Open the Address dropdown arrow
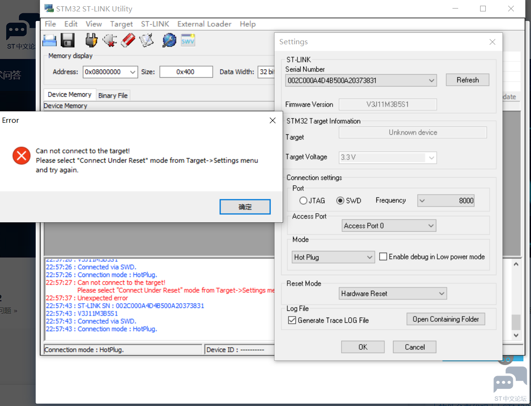This screenshot has height=406, width=531. pos(133,72)
